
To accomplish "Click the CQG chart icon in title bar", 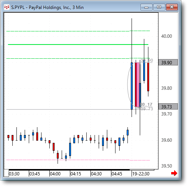I will pos(7,7).
